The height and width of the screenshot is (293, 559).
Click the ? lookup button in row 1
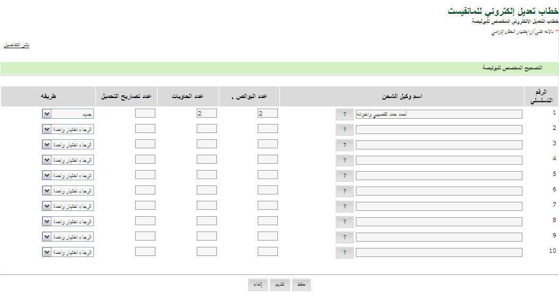(x=345, y=114)
